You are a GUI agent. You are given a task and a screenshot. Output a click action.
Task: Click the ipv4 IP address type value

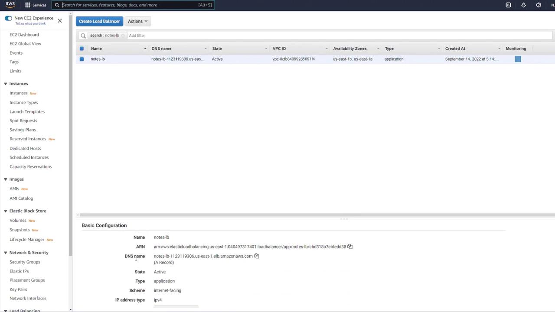point(158,300)
